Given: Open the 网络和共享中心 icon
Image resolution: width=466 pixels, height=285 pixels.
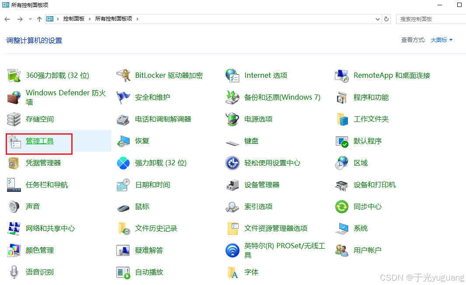Looking at the screenshot, I should [x=14, y=229].
